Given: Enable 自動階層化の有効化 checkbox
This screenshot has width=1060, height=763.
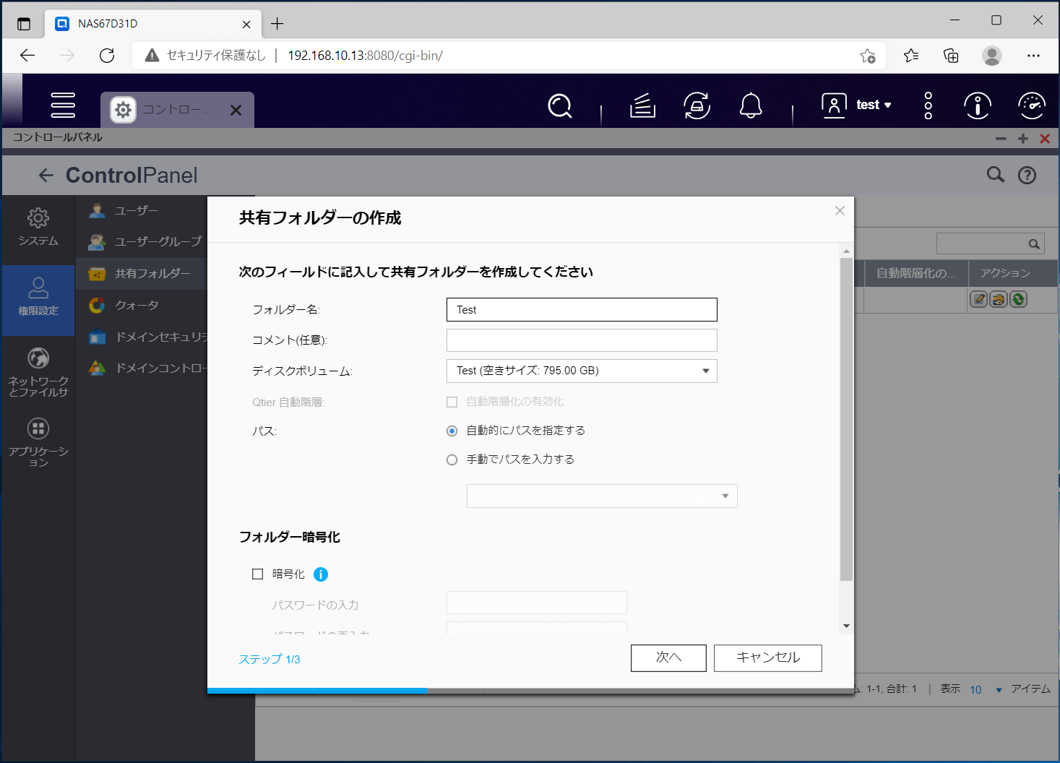Looking at the screenshot, I should [452, 402].
